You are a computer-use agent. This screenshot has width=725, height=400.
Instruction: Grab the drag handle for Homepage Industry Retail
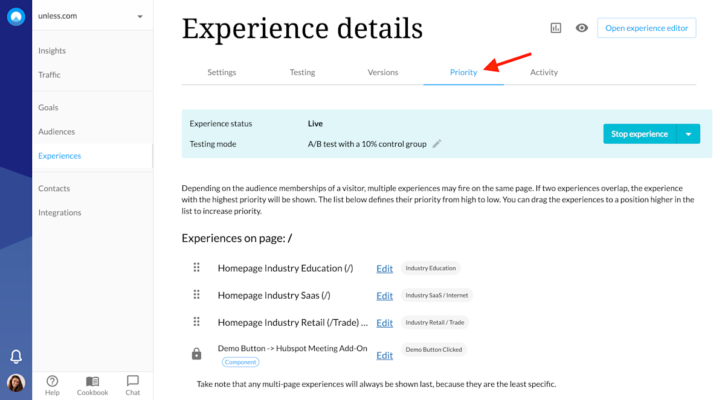tap(196, 322)
